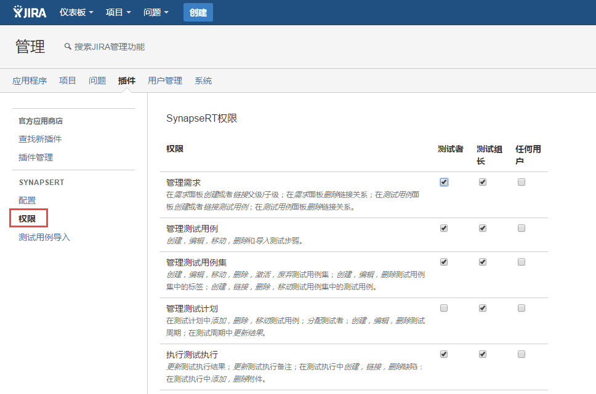Switch to the 项目 admin tab
This screenshot has width=596, height=394.
point(67,81)
